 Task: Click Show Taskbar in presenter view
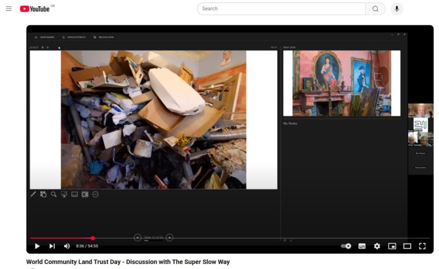point(45,37)
